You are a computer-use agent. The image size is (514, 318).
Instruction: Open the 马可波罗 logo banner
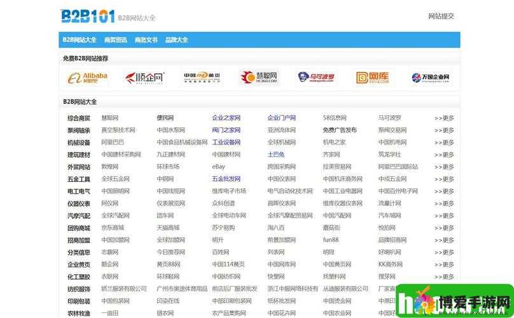click(x=316, y=78)
